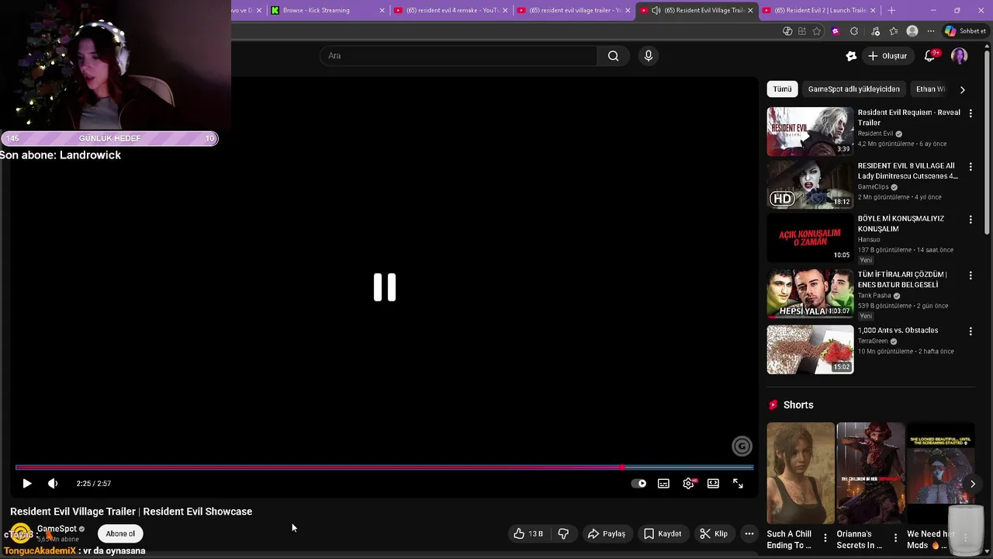Image resolution: width=993 pixels, height=559 pixels.
Task: Click the sparkle icon beside Oluştur
Action: [x=851, y=56]
